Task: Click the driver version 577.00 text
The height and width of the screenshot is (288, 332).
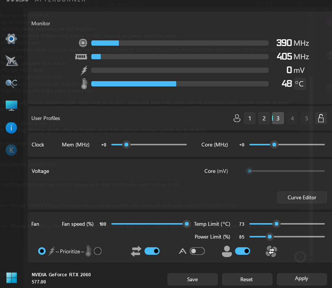Action: click(x=39, y=282)
